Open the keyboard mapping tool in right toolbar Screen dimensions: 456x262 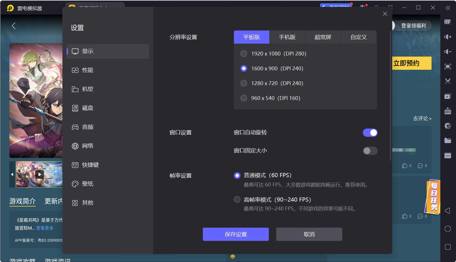pos(447,22)
